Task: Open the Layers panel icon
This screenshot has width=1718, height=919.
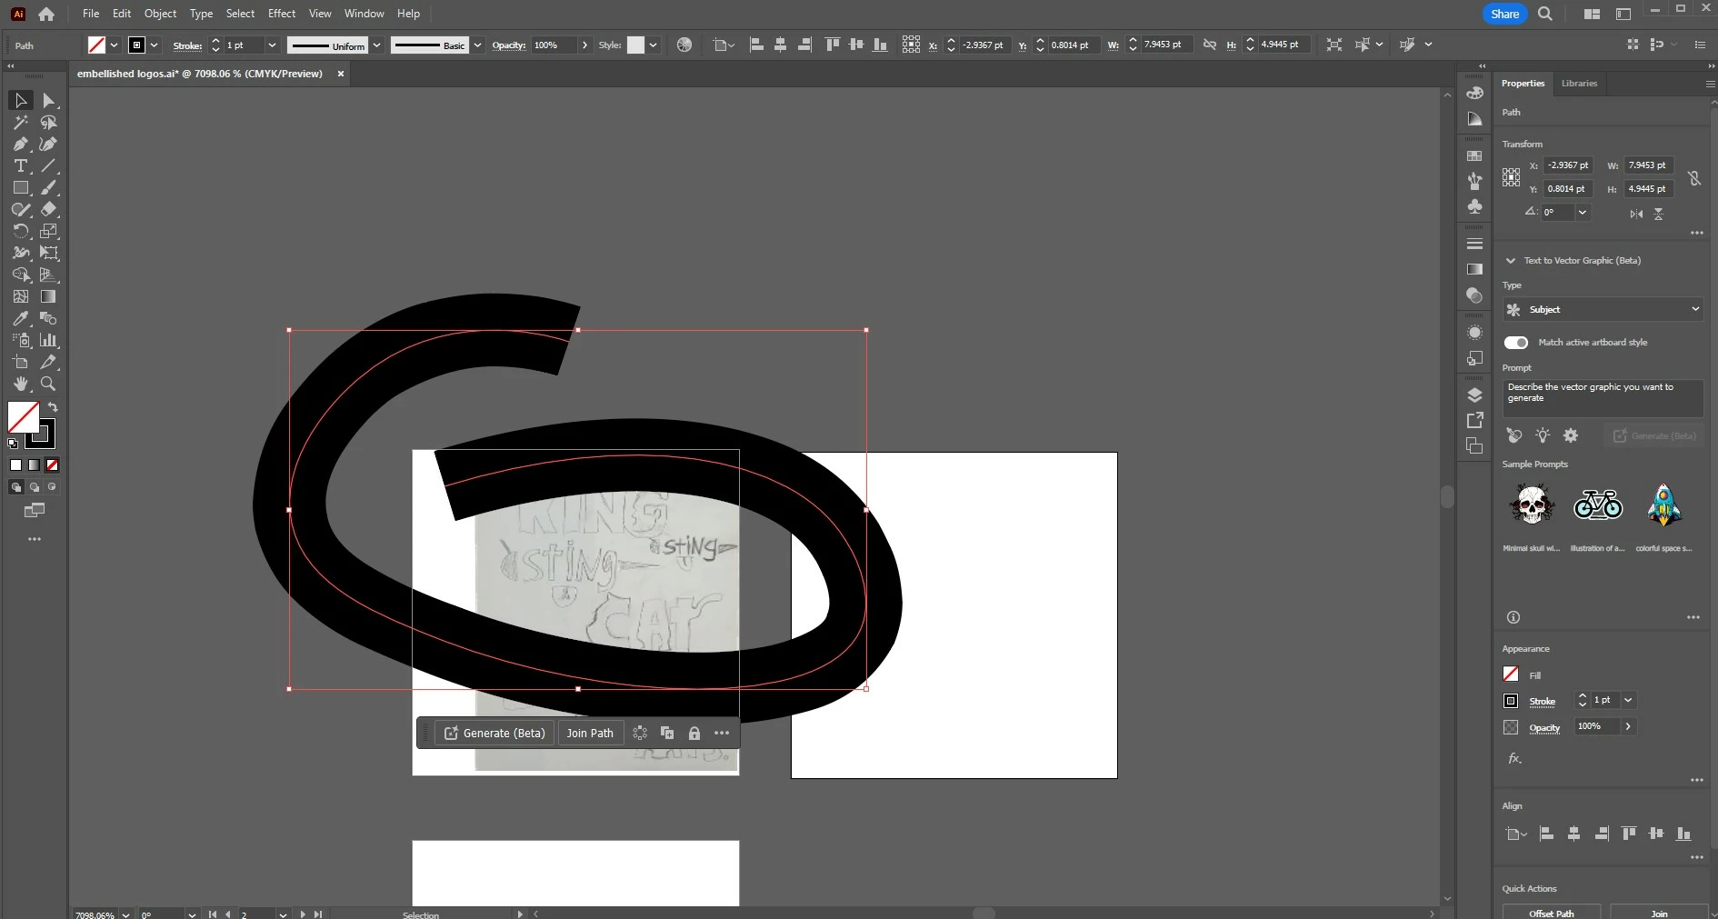Action: point(1474,395)
